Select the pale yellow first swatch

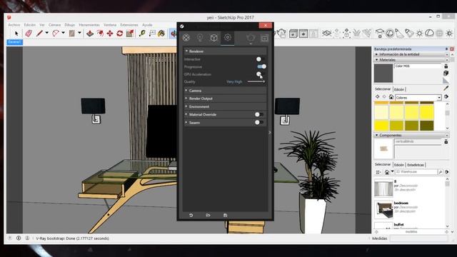(381, 112)
